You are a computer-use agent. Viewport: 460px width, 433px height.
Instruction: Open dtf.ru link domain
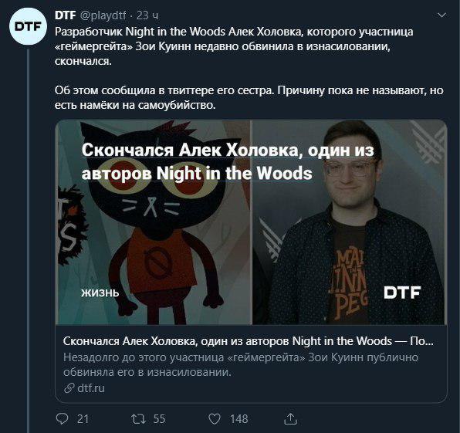pyautogui.click(x=91, y=388)
